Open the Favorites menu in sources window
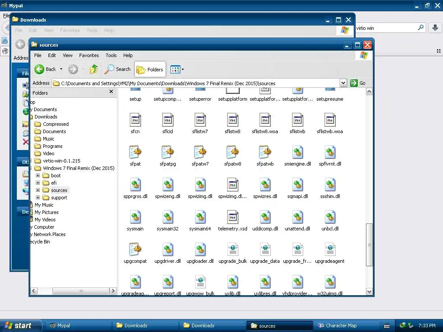Image resolution: width=443 pixels, height=332 pixels. (89, 55)
